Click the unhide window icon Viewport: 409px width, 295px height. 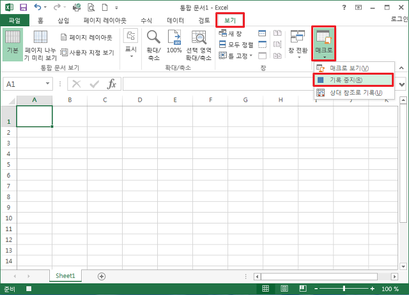262,56
